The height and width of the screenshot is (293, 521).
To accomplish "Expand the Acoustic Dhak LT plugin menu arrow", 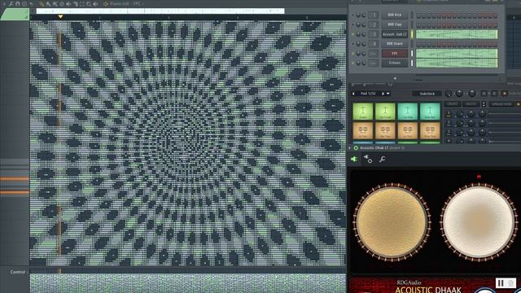I will click(x=350, y=148).
